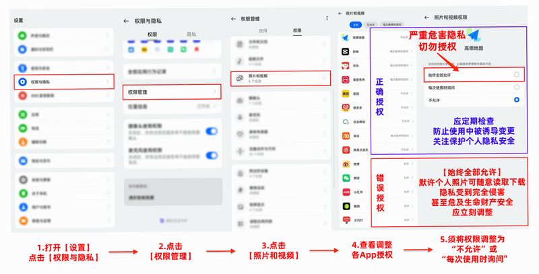539x274 pixels.
Task: Tap the 小红书 app icon
Action: [x=346, y=193]
